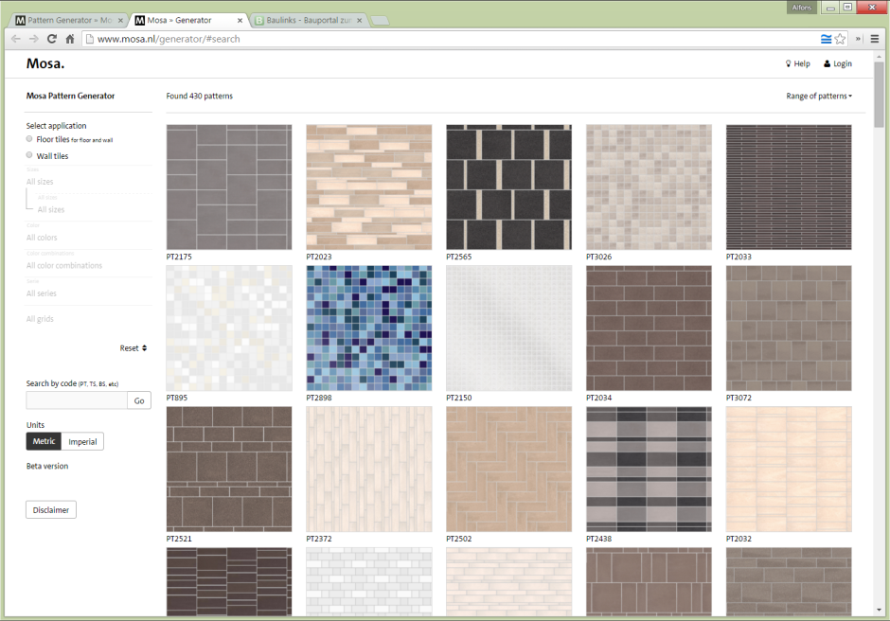Open the PT2033 dark strip pattern thumbnail
Screen dimensions: 890x621
[789, 186]
